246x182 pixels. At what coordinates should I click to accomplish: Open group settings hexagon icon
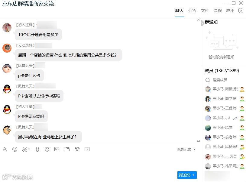coord(241,11)
